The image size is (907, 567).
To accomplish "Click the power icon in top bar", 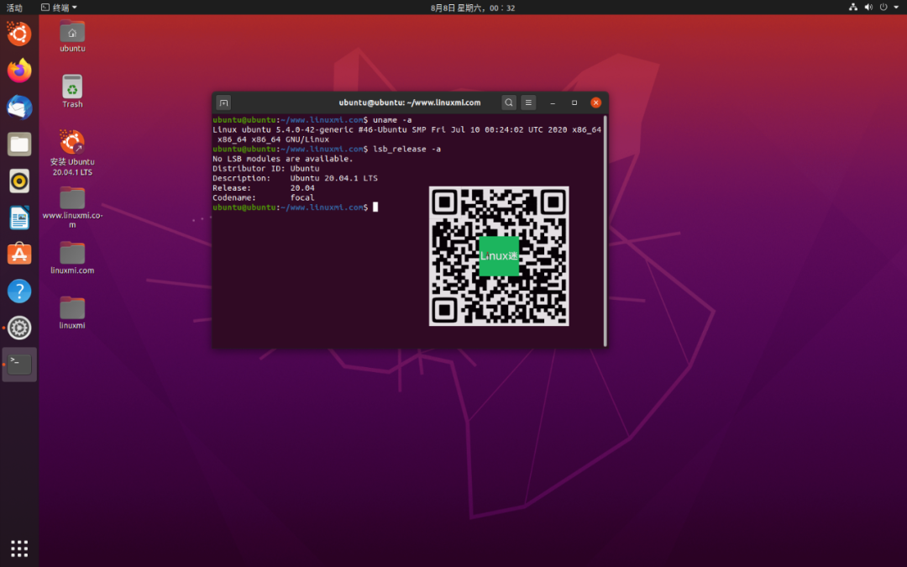I will pos(883,7).
